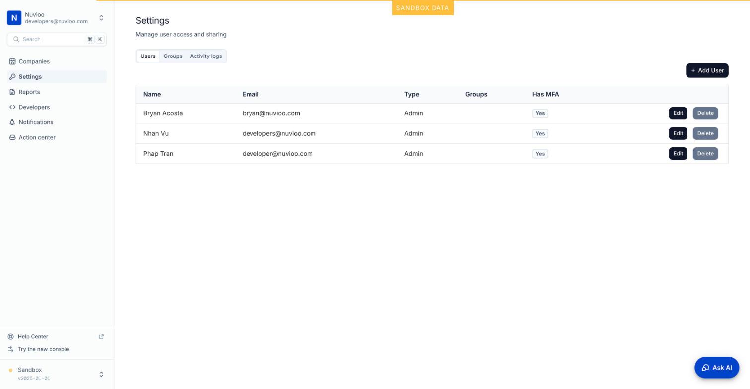Click the Yes MFA badge for Phap Tran
This screenshot has width=750, height=389.
540,154
